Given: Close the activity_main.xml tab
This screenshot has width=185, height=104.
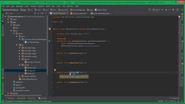Looking at the screenshot, I should [x=87, y=14].
